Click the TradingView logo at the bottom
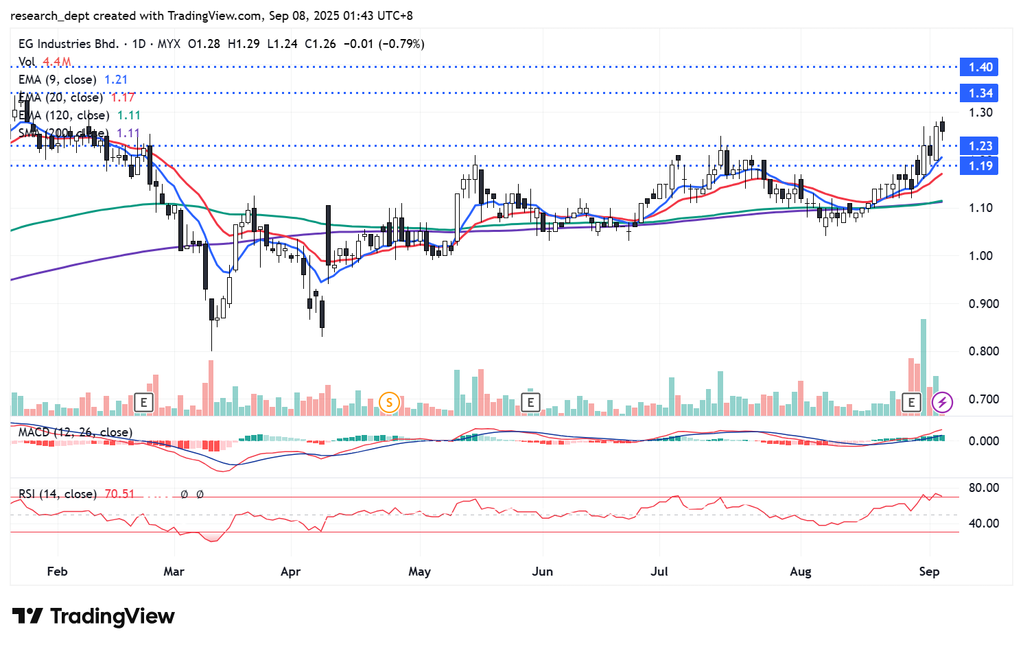 93,616
